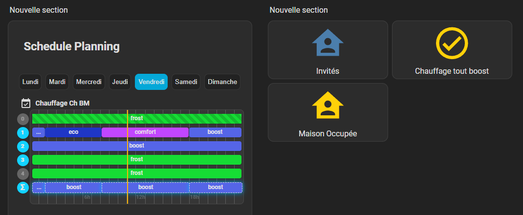Toggle schedule layer 4 circle
Viewport: 523px width, 215px height.
coord(23,173)
